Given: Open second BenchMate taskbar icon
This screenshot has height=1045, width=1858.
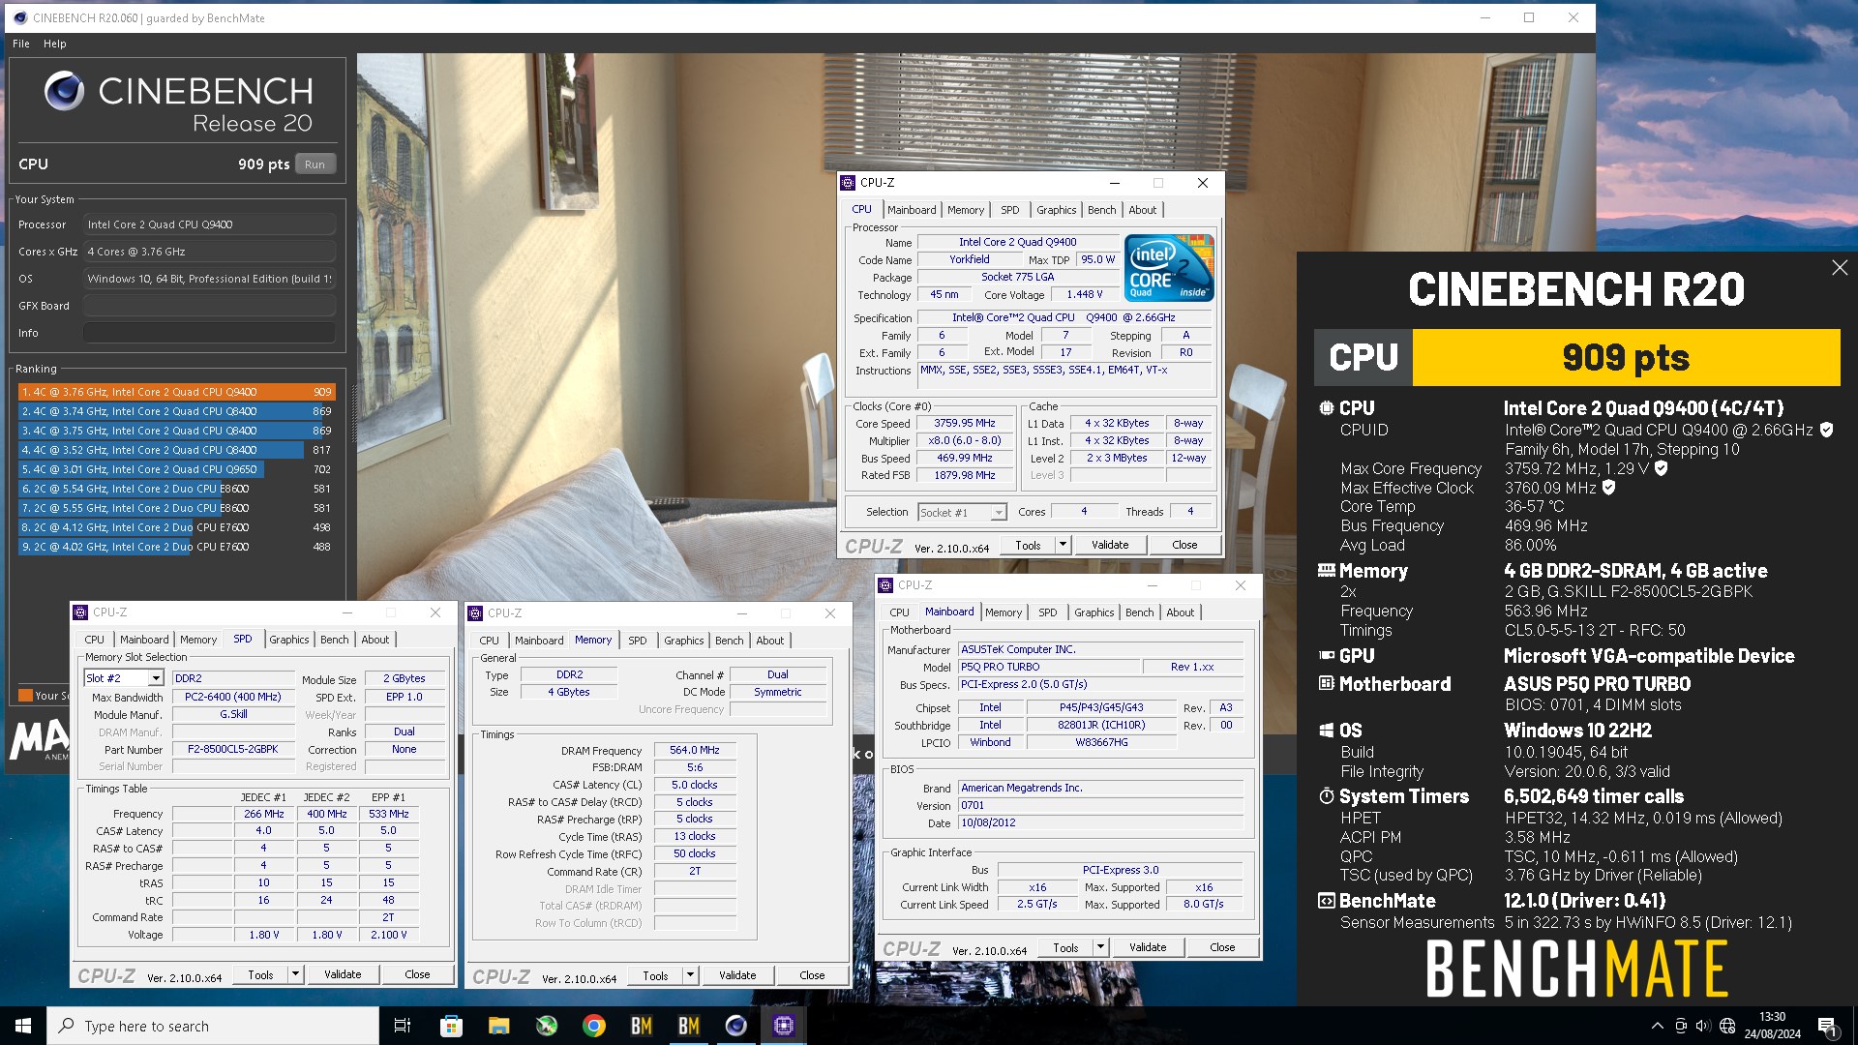Looking at the screenshot, I should 689,1026.
